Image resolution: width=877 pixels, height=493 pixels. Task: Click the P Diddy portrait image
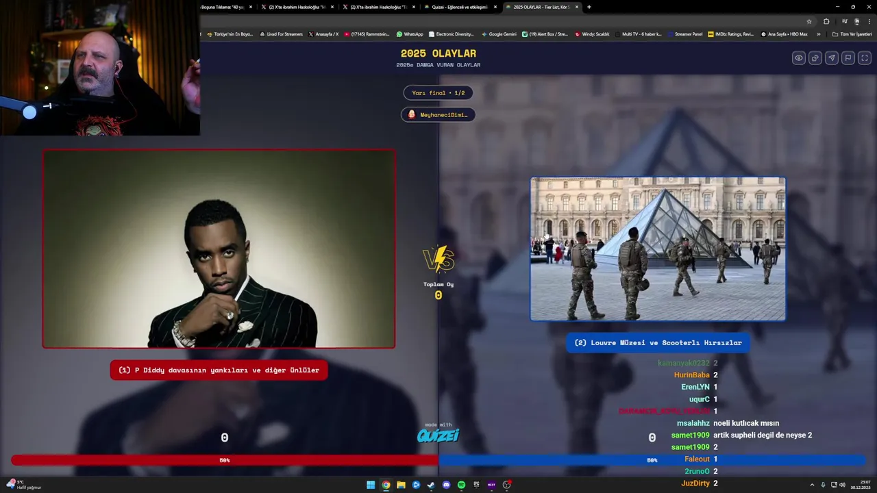(219, 249)
